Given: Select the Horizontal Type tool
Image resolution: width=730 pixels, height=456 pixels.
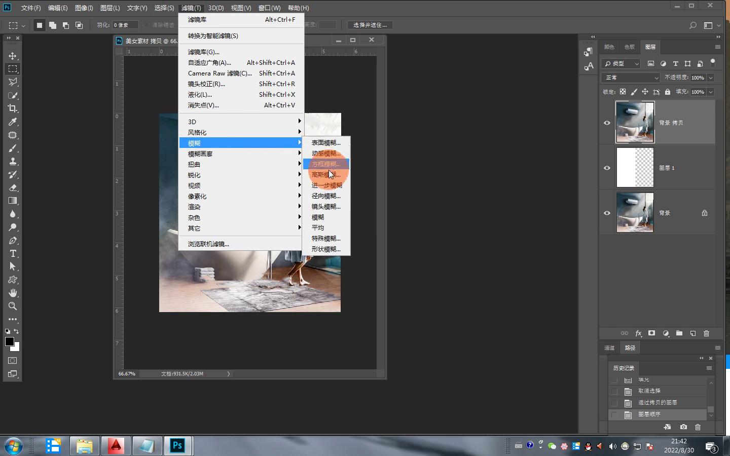Looking at the screenshot, I should pyautogui.click(x=13, y=253).
